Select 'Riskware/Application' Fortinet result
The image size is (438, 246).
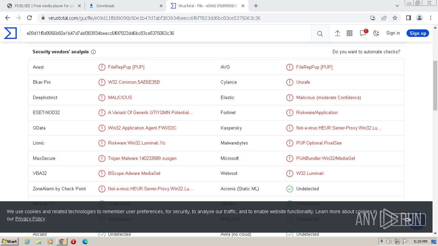317,113
